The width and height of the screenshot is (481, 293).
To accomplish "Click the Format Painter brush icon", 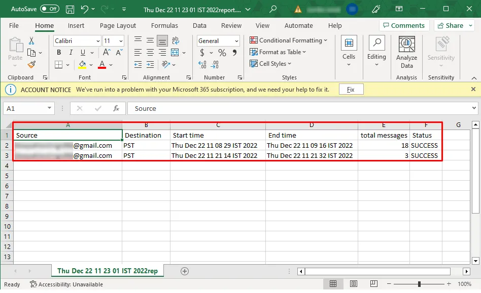I will (31, 64).
